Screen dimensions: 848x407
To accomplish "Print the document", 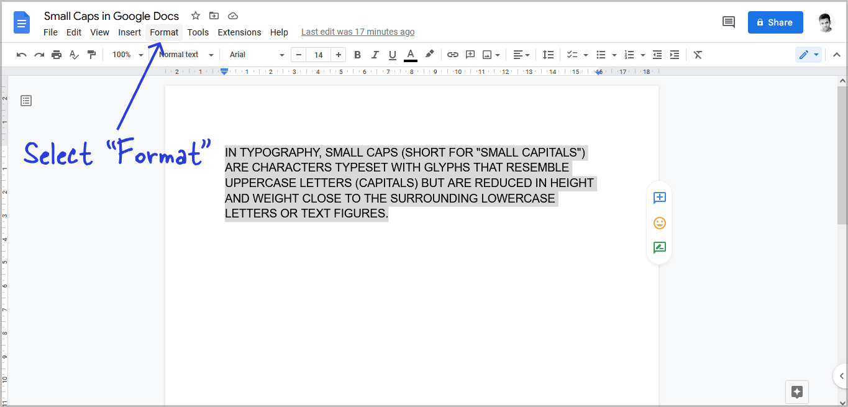I will (x=57, y=55).
